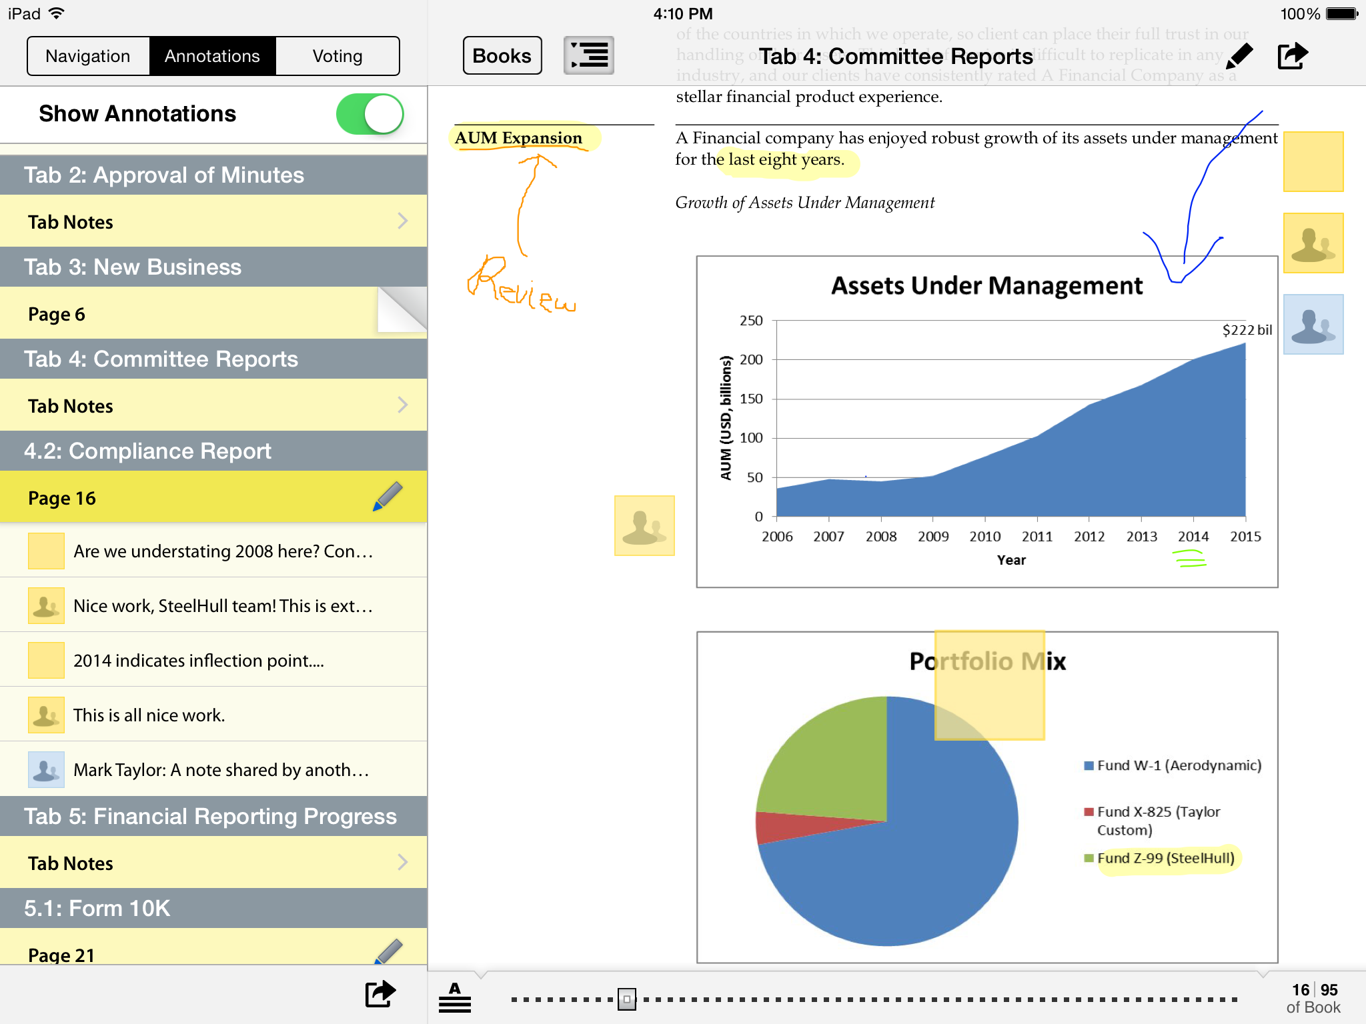The height and width of the screenshot is (1024, 1366).
Task: Switch to the Voting segment
Action: [x=337, y=56]
